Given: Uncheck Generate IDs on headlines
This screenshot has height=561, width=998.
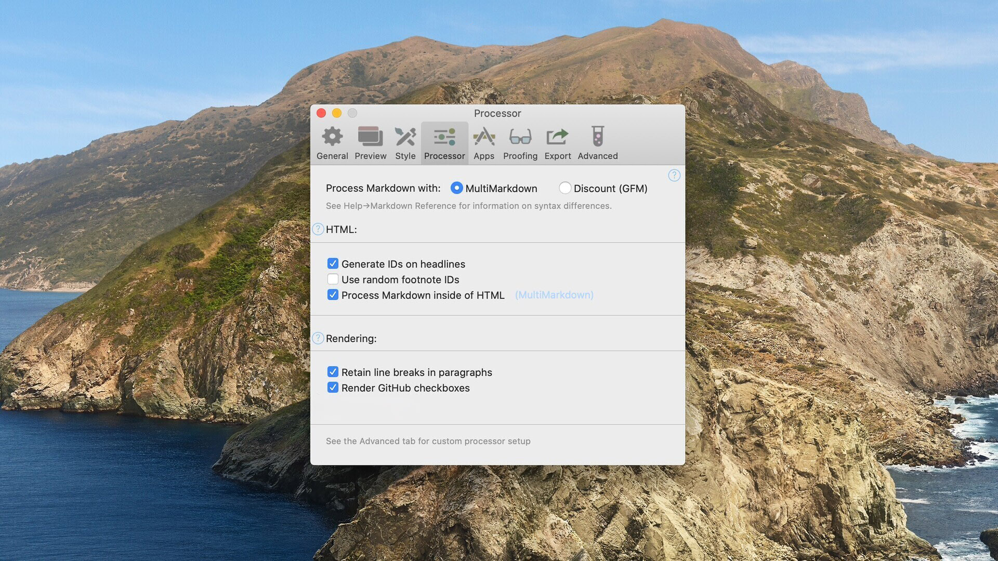Looking at the screenshot, I should tap(333, 264).
